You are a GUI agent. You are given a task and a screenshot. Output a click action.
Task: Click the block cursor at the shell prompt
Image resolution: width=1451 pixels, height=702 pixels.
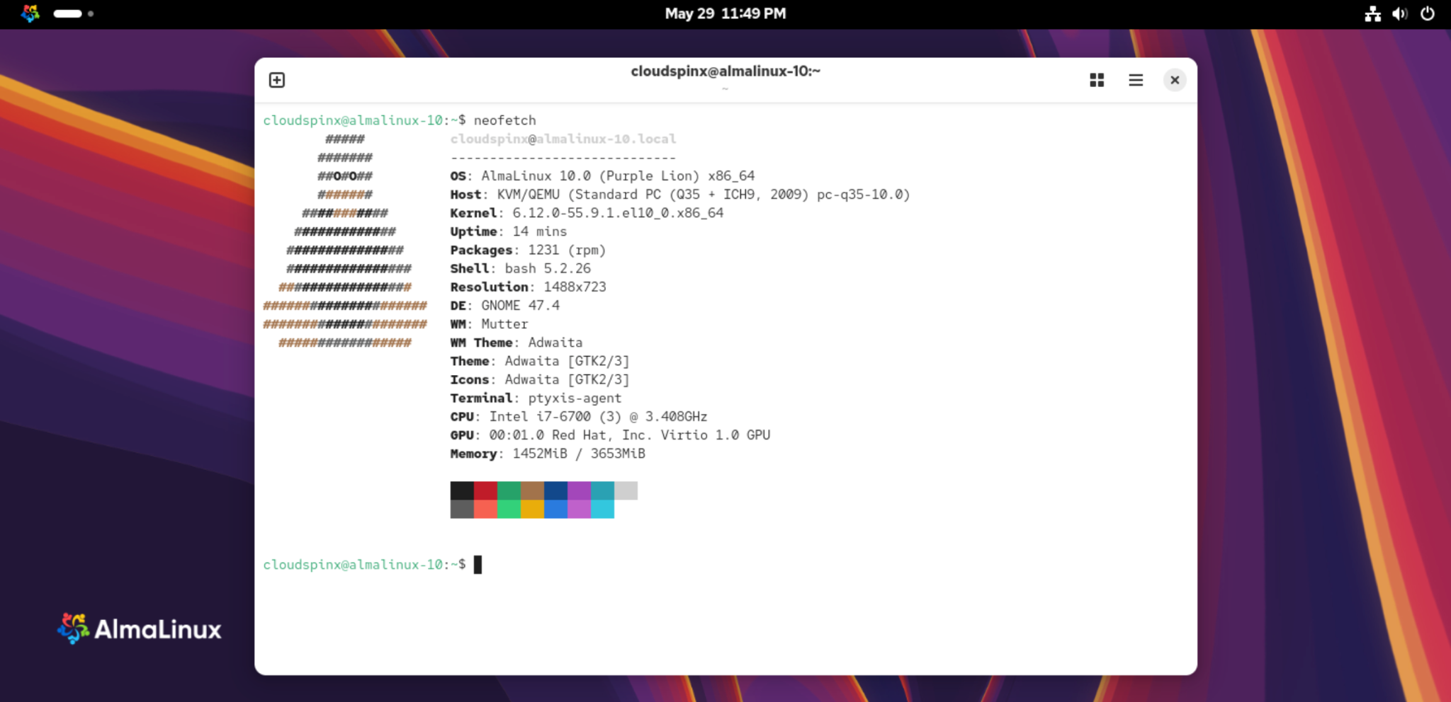click(477, 564)
